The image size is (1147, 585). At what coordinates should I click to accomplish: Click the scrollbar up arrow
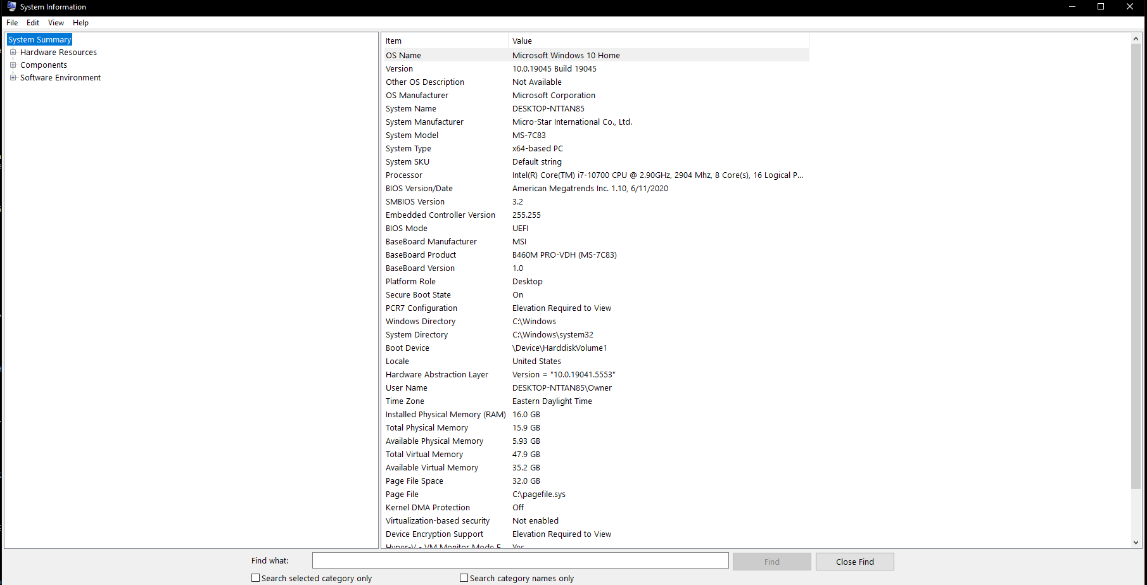point(1136,39)
